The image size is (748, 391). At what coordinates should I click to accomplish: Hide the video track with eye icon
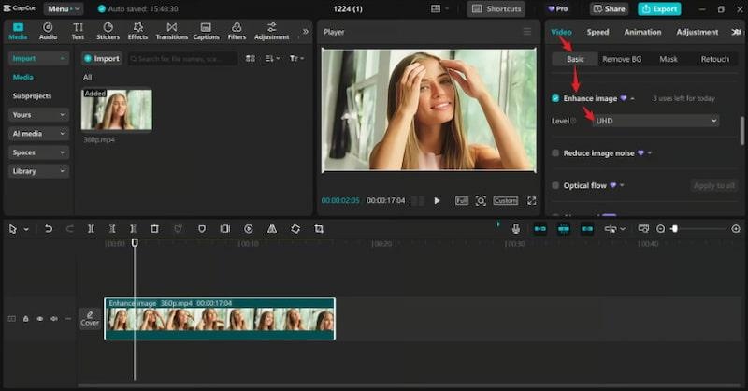coord(40,318)
